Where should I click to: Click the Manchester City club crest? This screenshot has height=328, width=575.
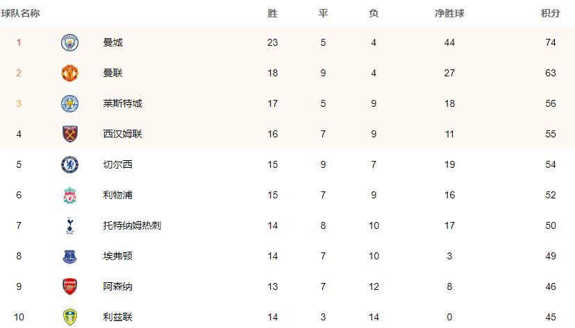69,42
